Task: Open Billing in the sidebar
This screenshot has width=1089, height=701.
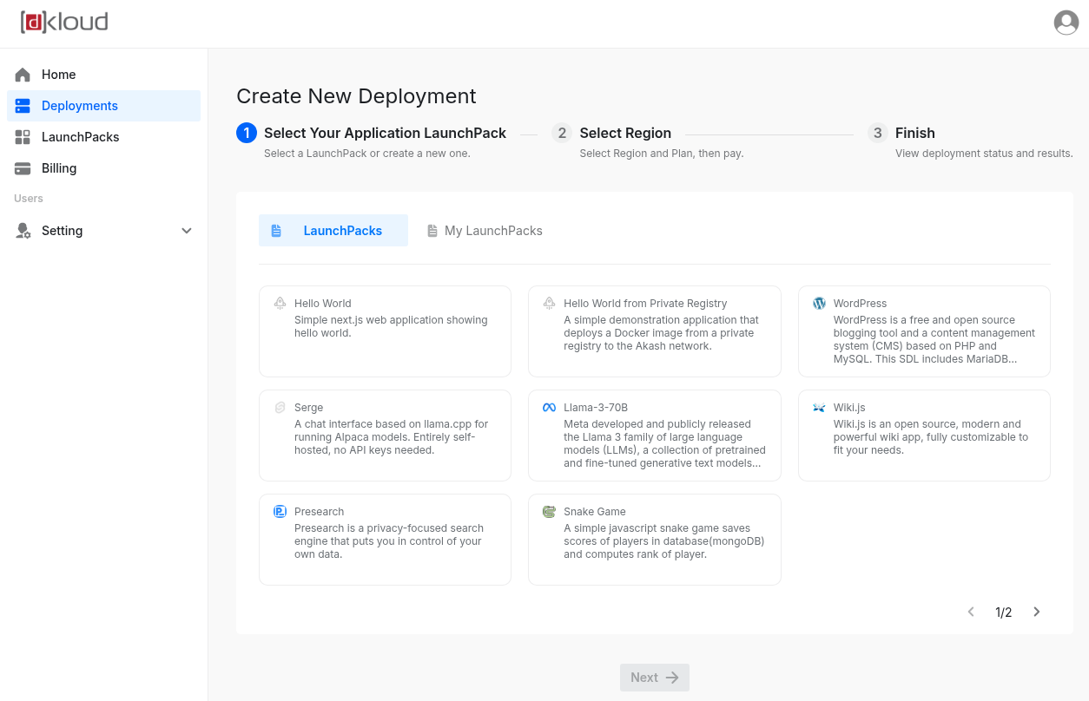Action: pyautogui.click(x=59, y=168)
